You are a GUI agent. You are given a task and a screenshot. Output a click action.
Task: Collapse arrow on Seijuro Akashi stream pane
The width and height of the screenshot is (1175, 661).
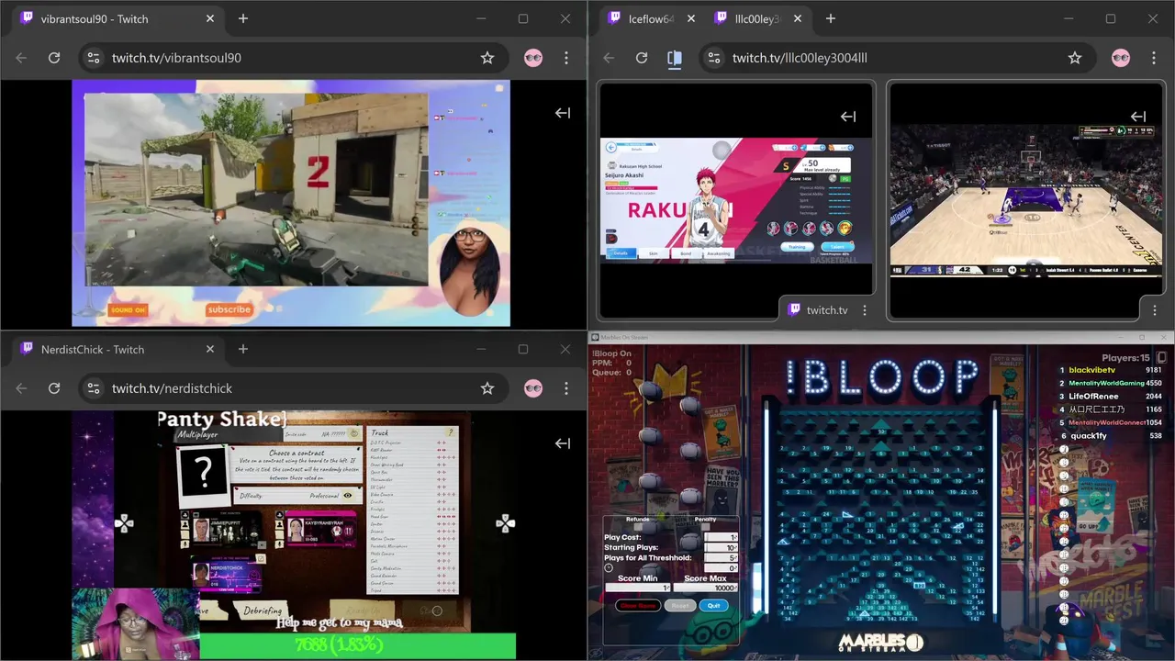pyautogui.click(x=848, y=117)
